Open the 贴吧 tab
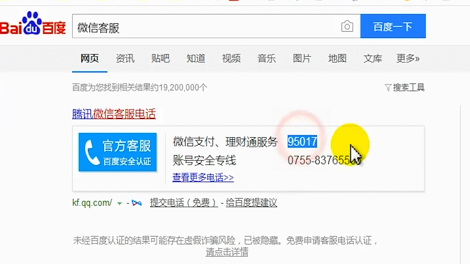 coord(160,58)
